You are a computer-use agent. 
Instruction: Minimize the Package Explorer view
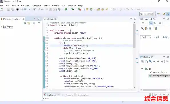(35, 18)
